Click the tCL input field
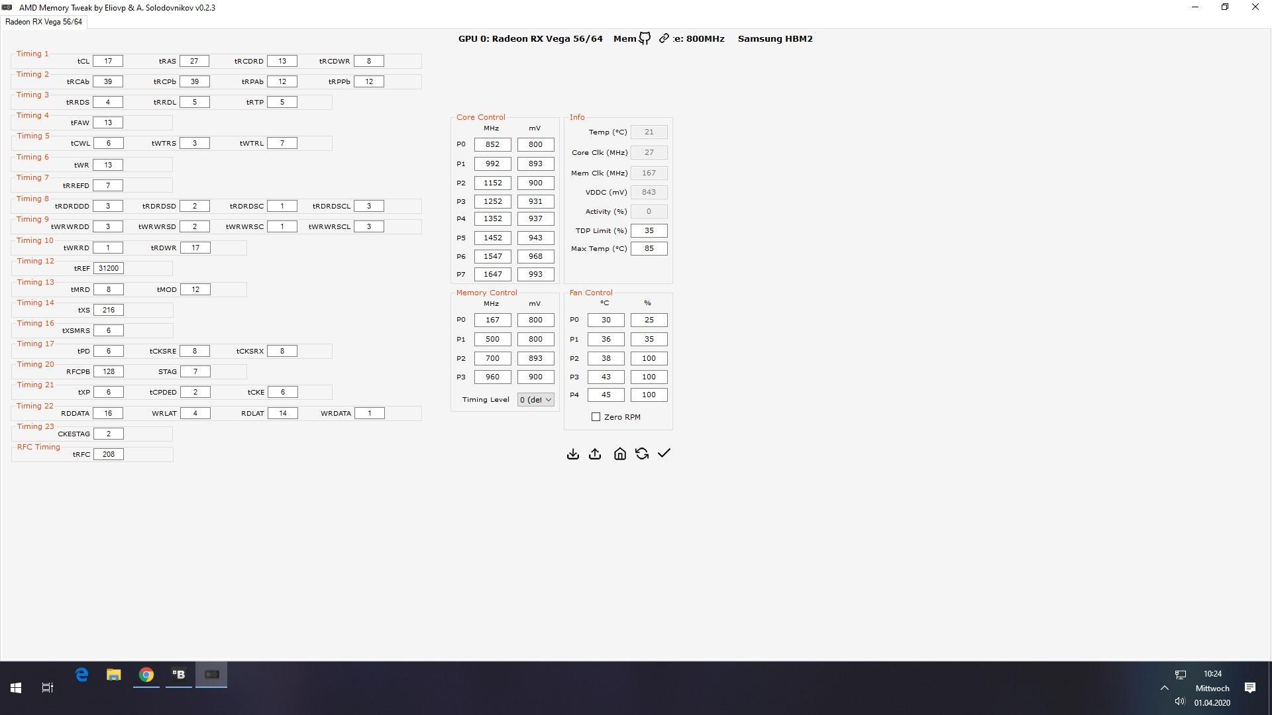1272x715 pixels. coord(108,61)
